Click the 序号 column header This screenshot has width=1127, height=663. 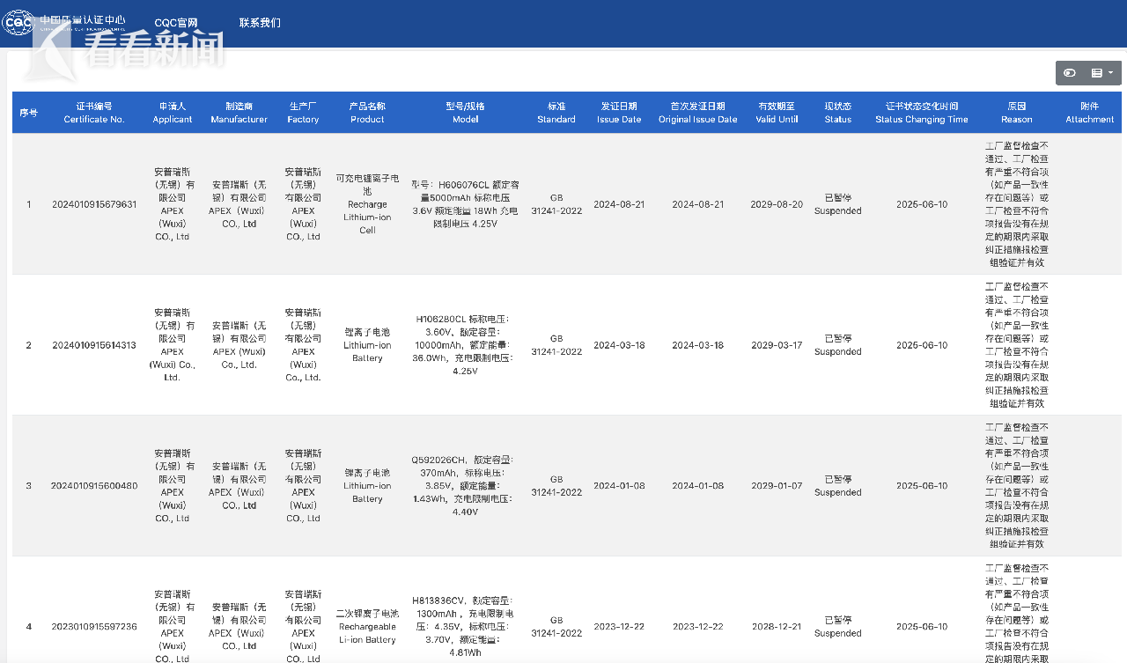pos(28,113)
